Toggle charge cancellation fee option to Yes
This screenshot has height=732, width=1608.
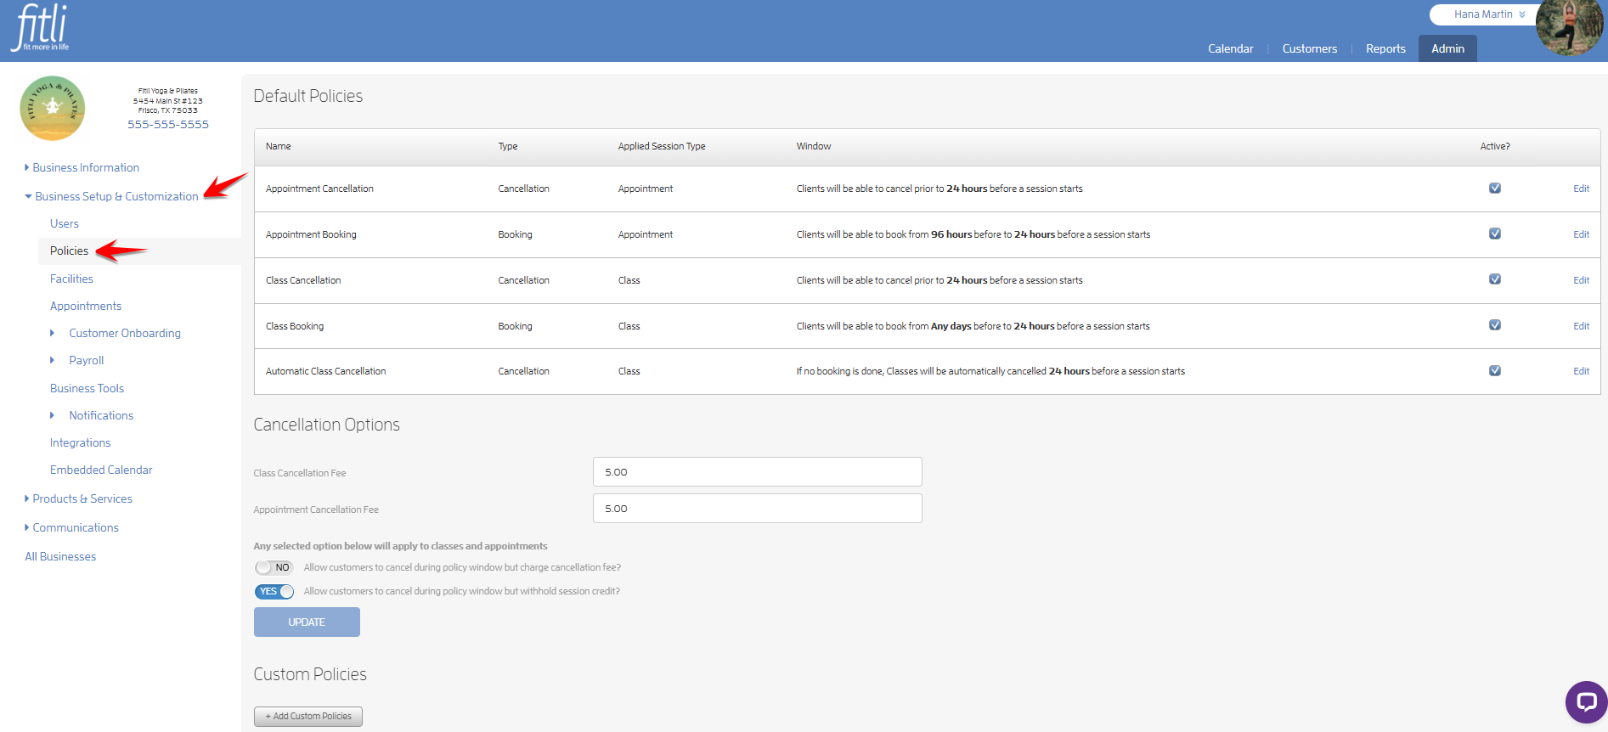click(x=274, y=567)
